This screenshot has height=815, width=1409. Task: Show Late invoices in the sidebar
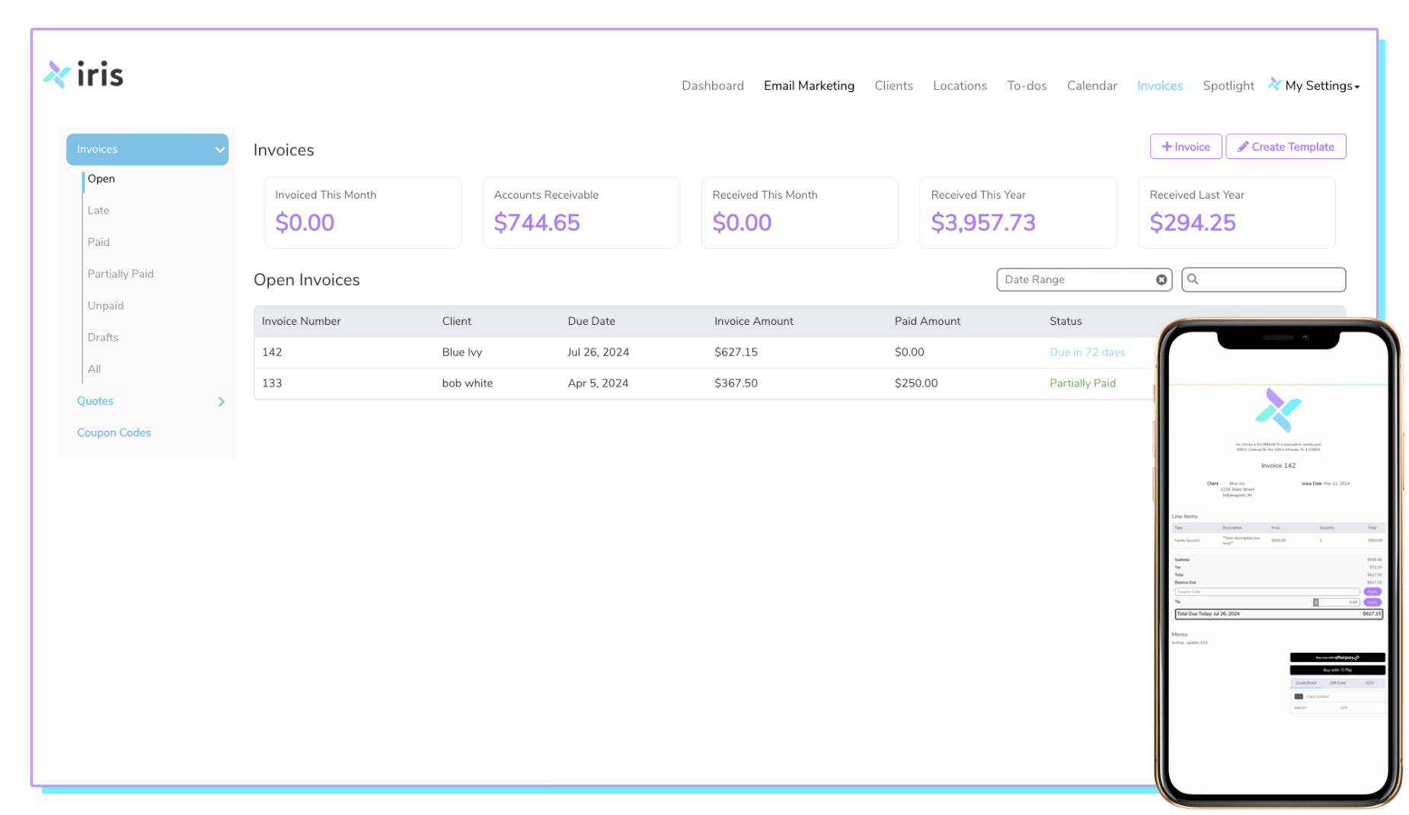pos(98,211)
